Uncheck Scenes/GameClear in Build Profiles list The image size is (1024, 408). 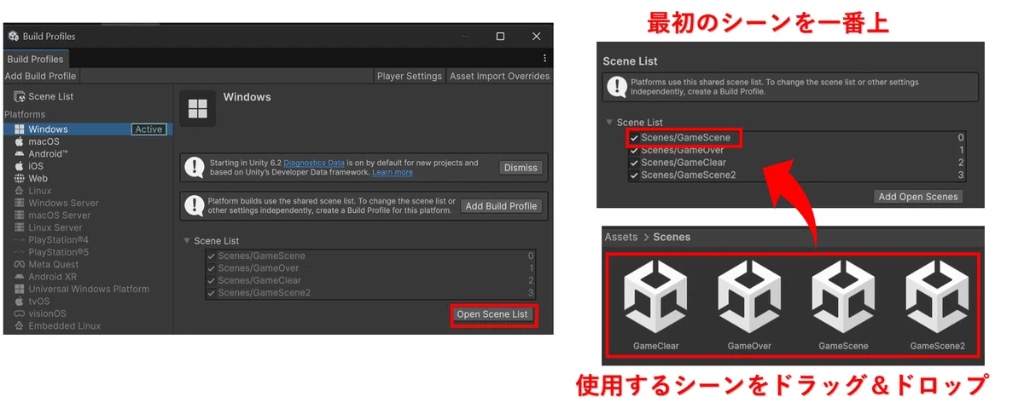click(x=211, y=280)
